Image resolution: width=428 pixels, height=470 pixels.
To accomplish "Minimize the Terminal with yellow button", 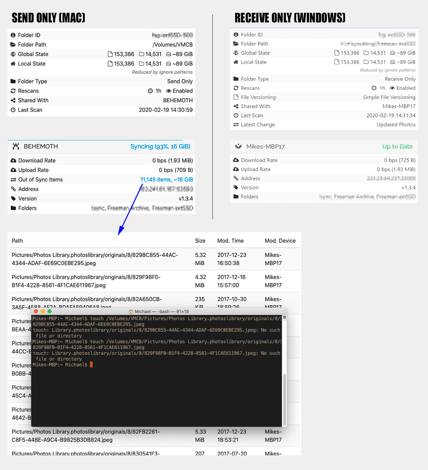I will tap(43, 312).
